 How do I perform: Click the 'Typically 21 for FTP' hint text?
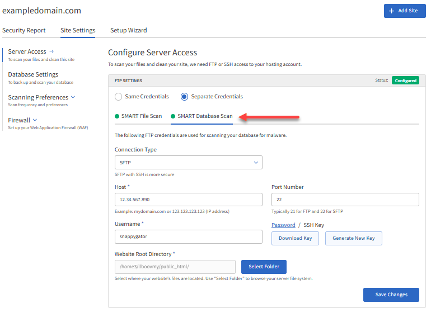[307, 211]
